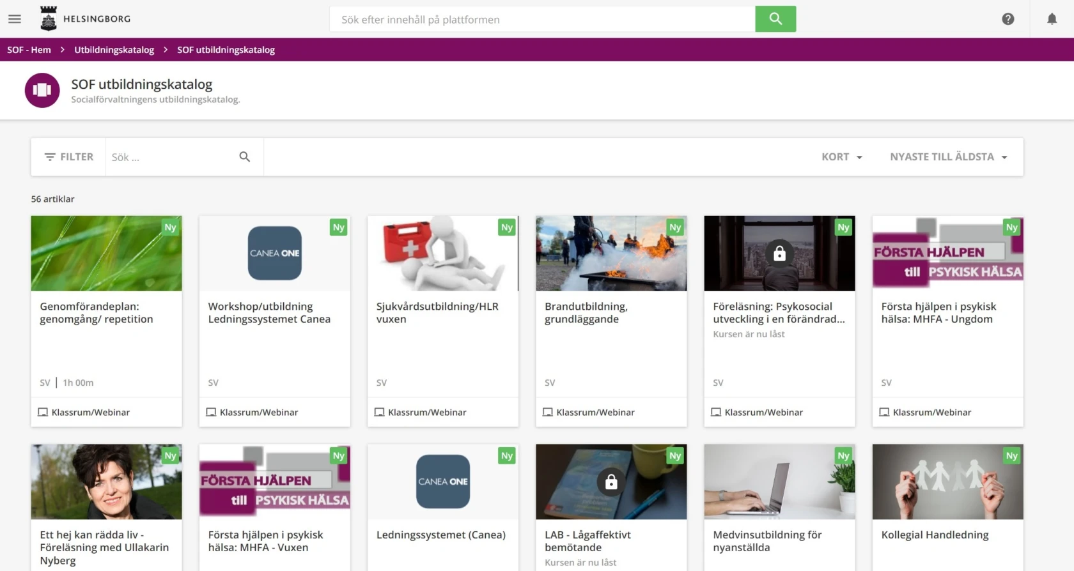
Task: Open the Ullakarin Nyberg portrait thumbnail
Action: coord(106,482)
